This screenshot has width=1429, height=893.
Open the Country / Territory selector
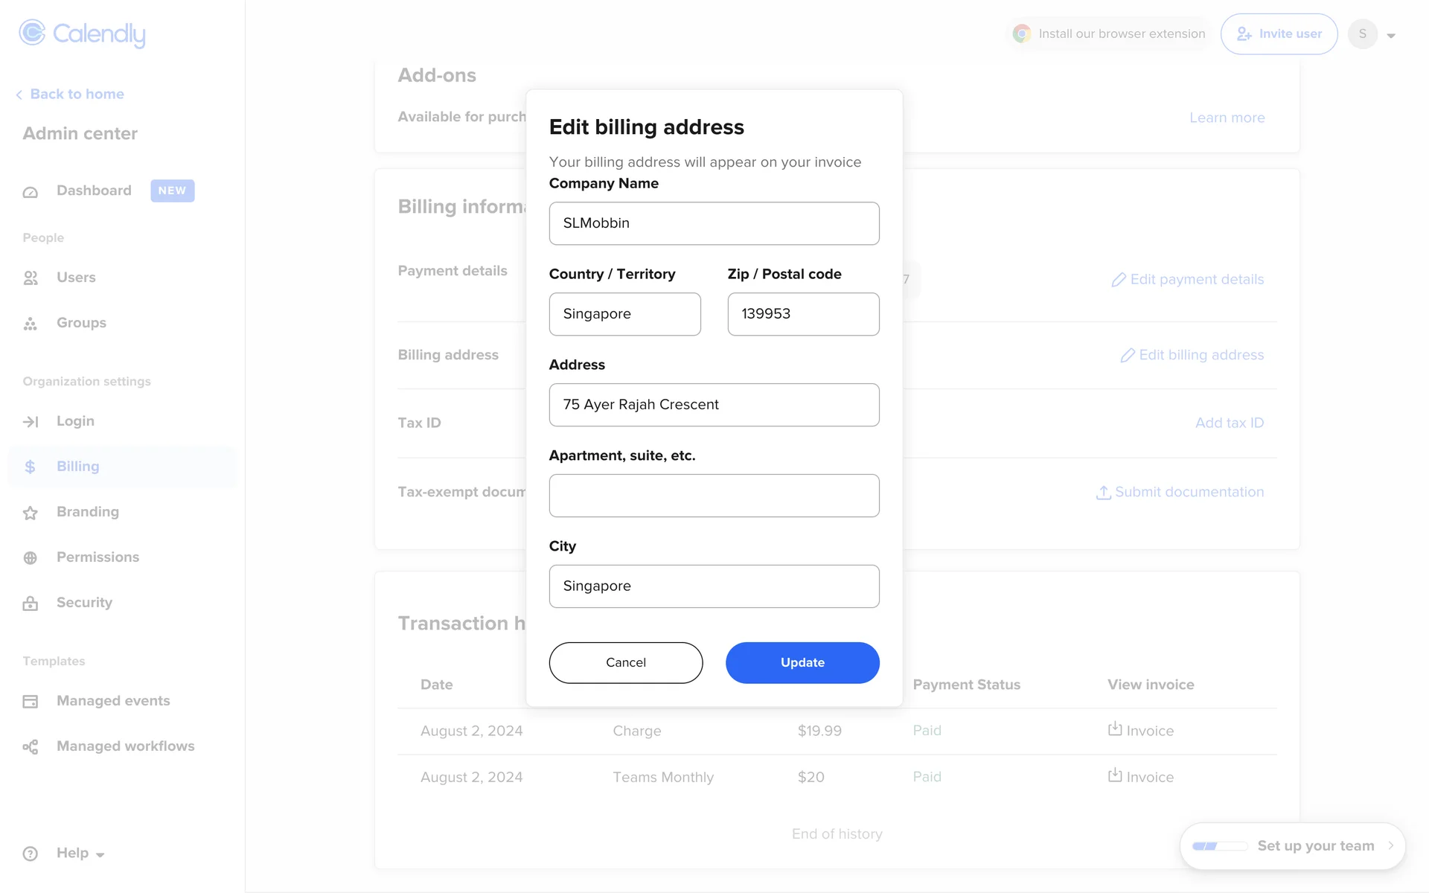pyautogui.click(x=624, y=314)
